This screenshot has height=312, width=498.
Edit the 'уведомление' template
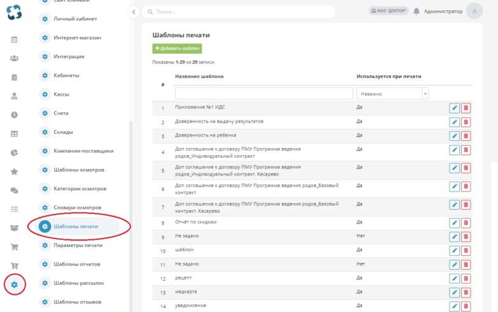[x=455, y=306]
